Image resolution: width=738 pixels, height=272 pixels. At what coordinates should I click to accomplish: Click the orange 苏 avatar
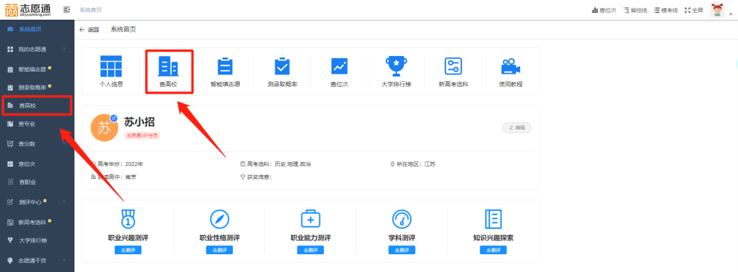pos(104,128)
